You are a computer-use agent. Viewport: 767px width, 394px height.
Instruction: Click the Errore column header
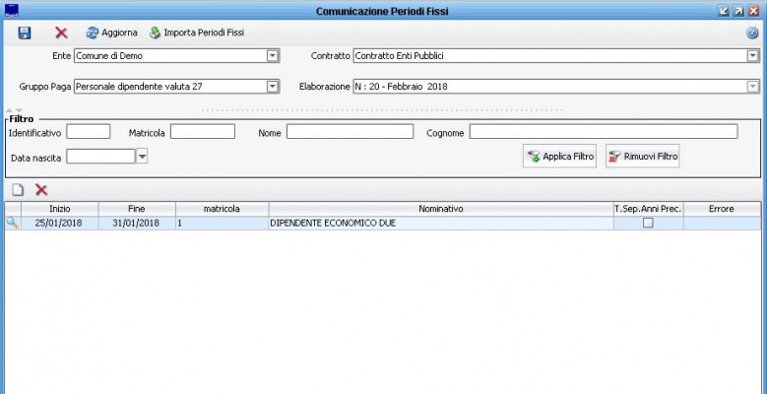[722, 209]
